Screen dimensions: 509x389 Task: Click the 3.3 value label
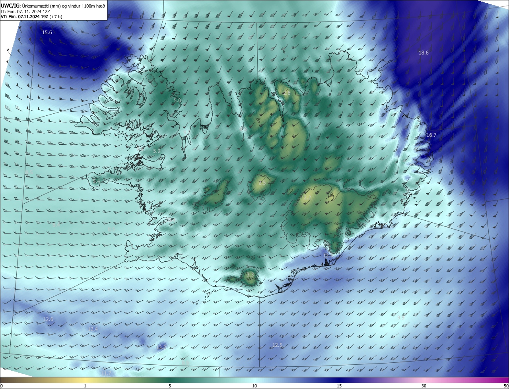tap(250, 275)
